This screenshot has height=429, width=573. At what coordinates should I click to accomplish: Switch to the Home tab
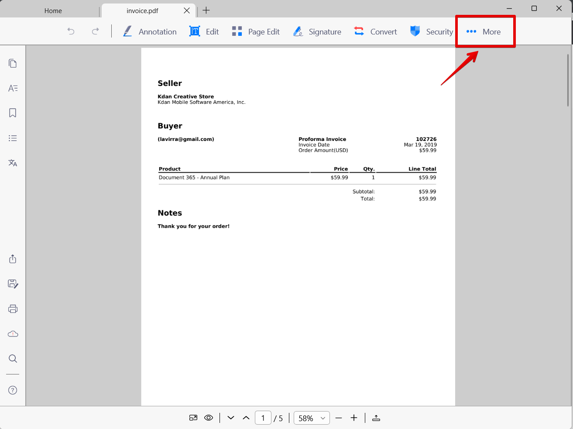coord(53,10)
